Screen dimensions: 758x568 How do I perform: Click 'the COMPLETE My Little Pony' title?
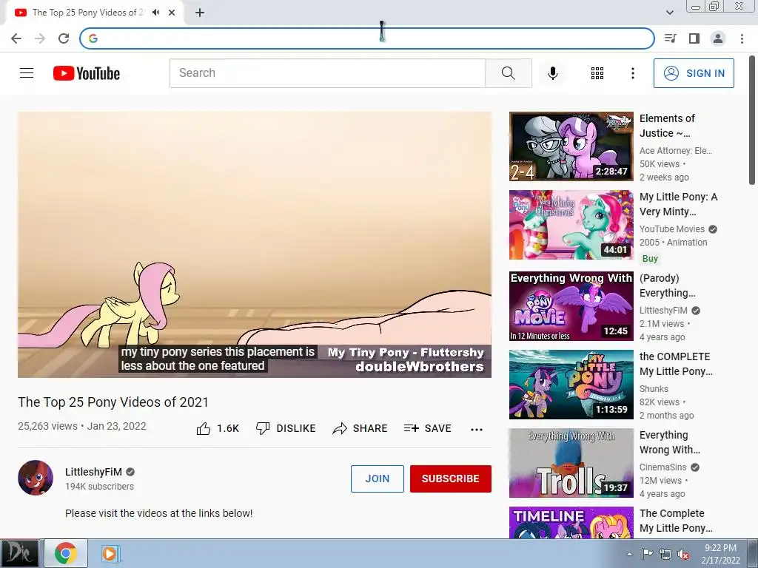coord(675,364)
